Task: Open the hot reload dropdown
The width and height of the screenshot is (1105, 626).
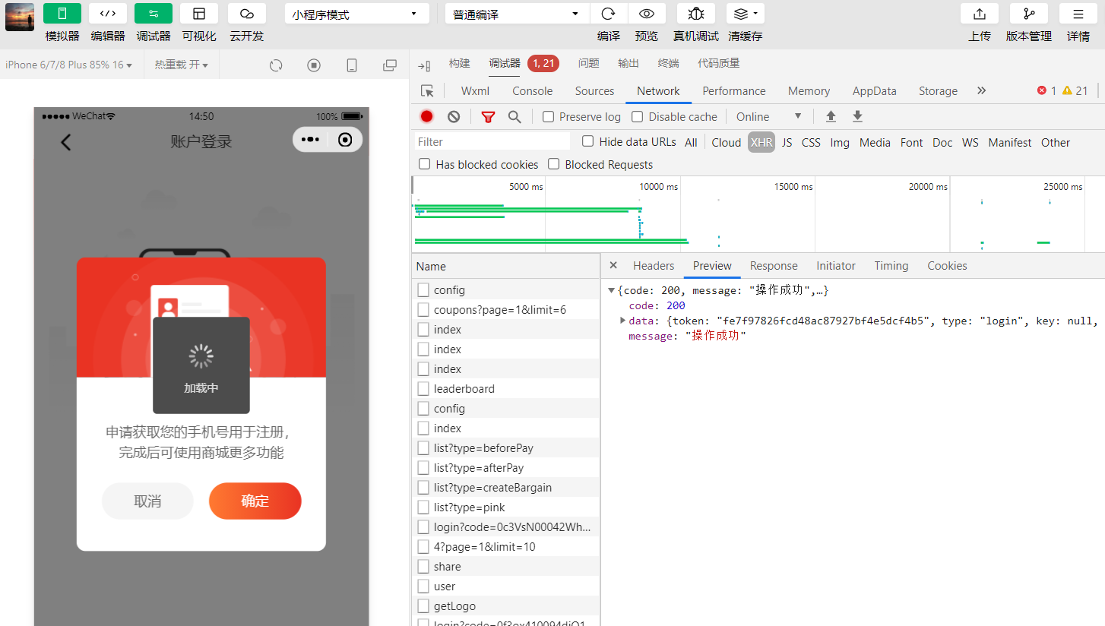Action: 182,65
